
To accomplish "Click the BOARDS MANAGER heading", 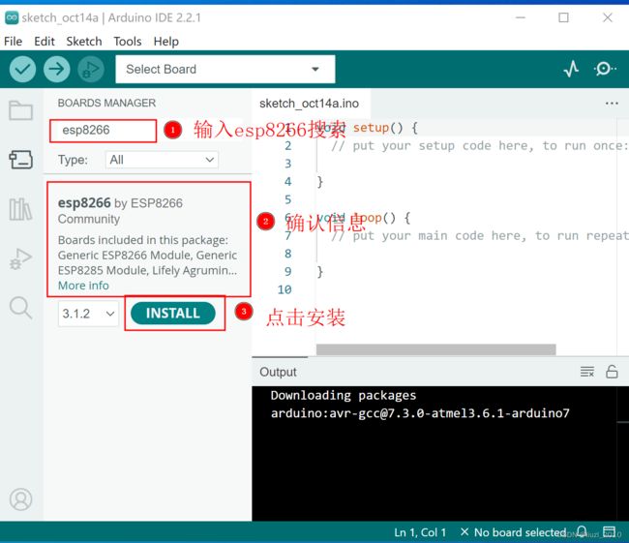I will click(106, 104).
